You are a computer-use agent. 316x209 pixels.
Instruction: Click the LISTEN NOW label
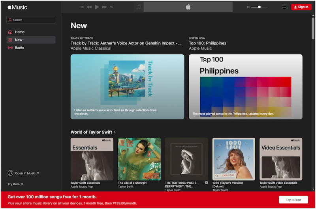pyautogui.click(x=197, y=38)
